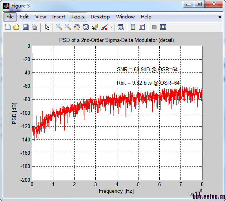The width and height of the screenshot is (226, 201).
Task: Select the 'PSD [dB]' axis label
Action: point(15,113)
